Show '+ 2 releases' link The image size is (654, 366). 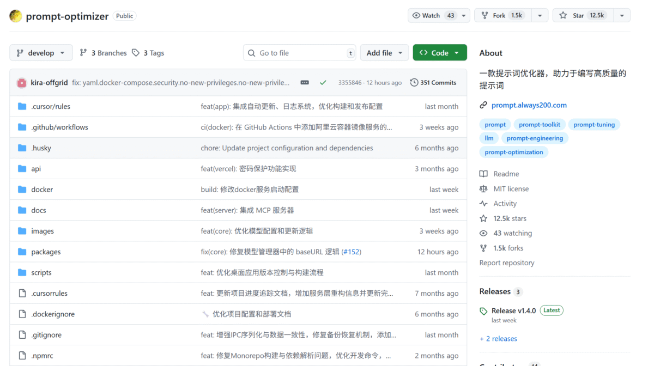[498, 339]
